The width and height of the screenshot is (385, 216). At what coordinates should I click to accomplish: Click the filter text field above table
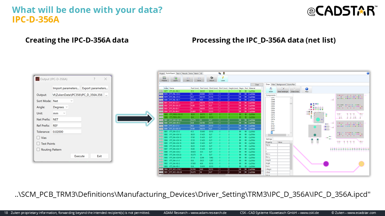click(x=204, y=85)
